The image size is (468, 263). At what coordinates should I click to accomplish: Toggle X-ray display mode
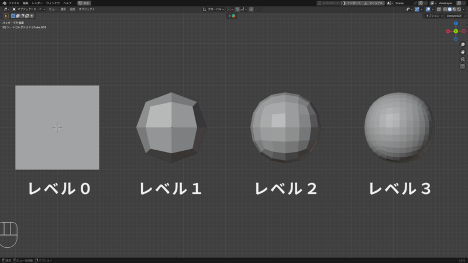(x=437, y=9)
